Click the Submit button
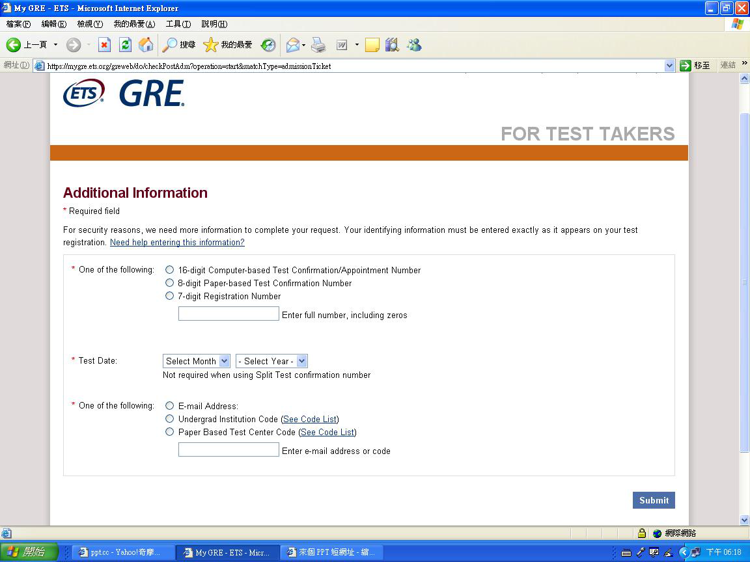 coord(654,500)
